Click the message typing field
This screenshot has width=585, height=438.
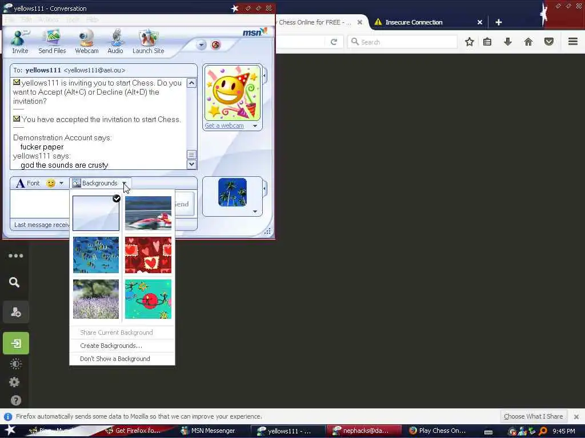coord(39,204)
